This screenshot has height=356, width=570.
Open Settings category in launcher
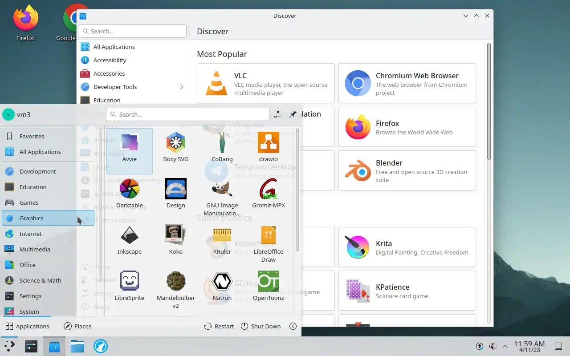pyautogui.click(x=48, y=296)
